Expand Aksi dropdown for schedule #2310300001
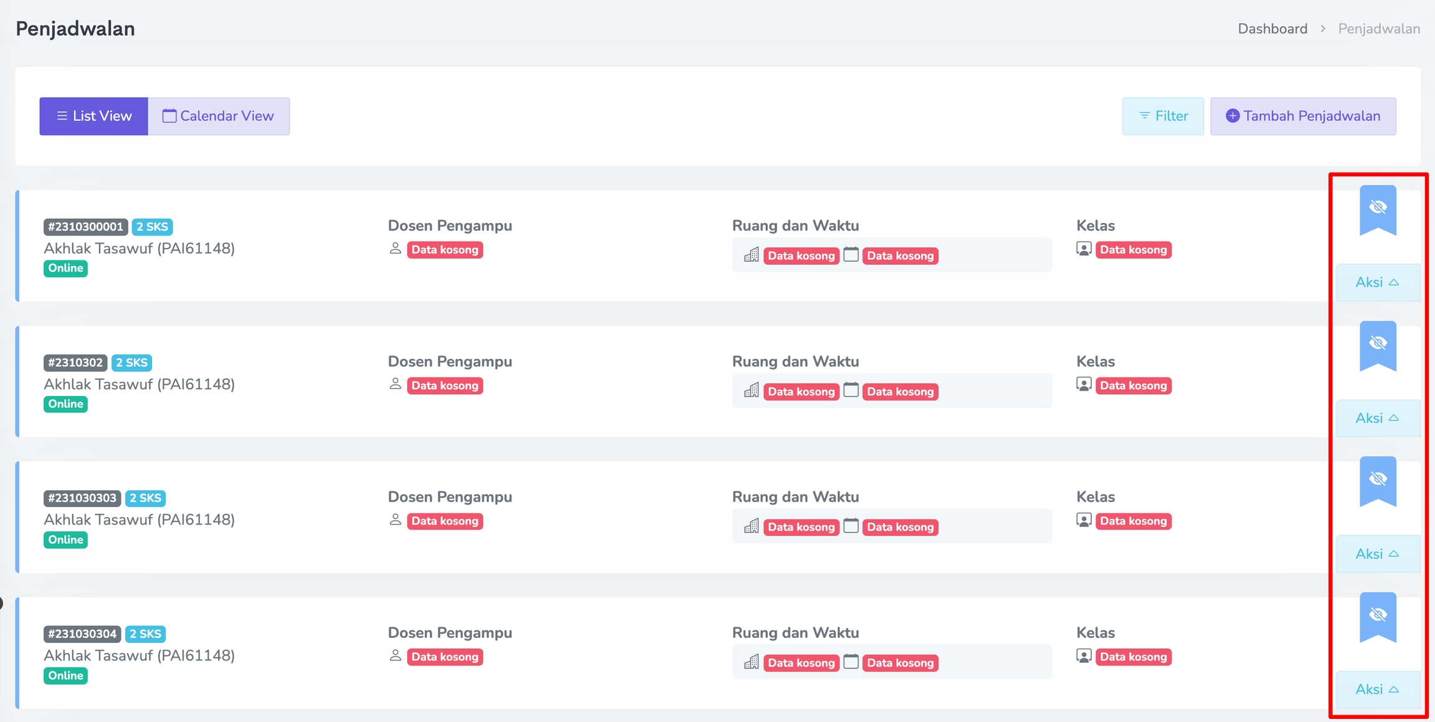Viewport: 1435px width, 722px height. [1377, 282]
